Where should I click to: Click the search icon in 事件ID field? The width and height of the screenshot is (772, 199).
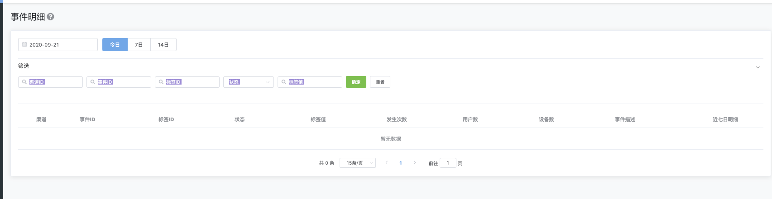[93, 82]
